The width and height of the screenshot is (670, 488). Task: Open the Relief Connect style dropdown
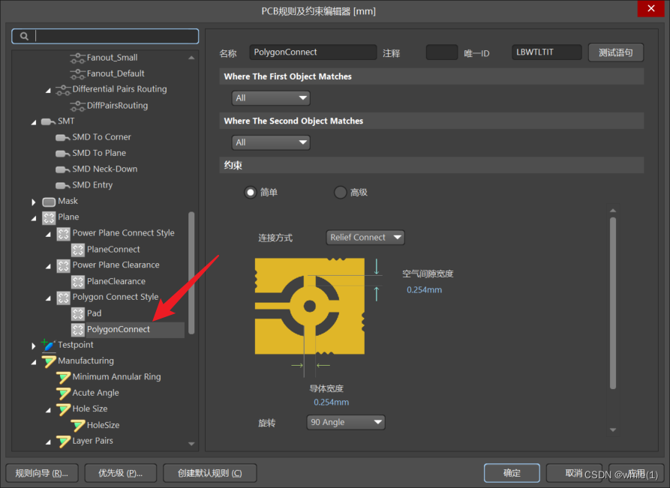click(365, 238)
